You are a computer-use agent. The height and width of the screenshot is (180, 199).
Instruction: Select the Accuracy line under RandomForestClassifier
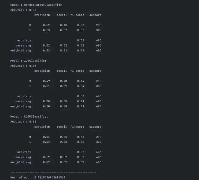(23, 10)
